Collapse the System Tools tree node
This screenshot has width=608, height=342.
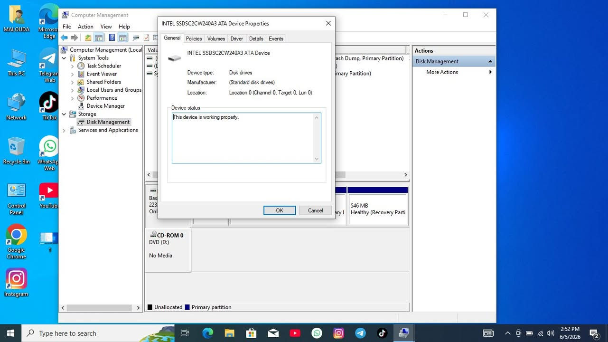tap(64, 58)
